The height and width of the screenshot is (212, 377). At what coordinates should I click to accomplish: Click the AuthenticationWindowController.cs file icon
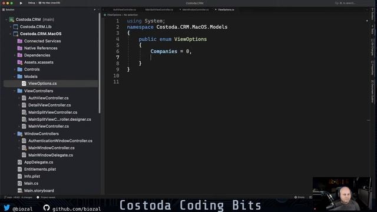click(x=24, y=141)
